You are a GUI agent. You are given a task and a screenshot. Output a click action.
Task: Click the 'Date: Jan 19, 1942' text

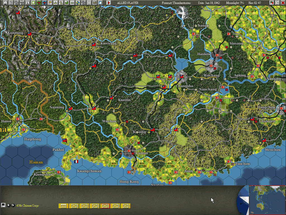(209, 3)
